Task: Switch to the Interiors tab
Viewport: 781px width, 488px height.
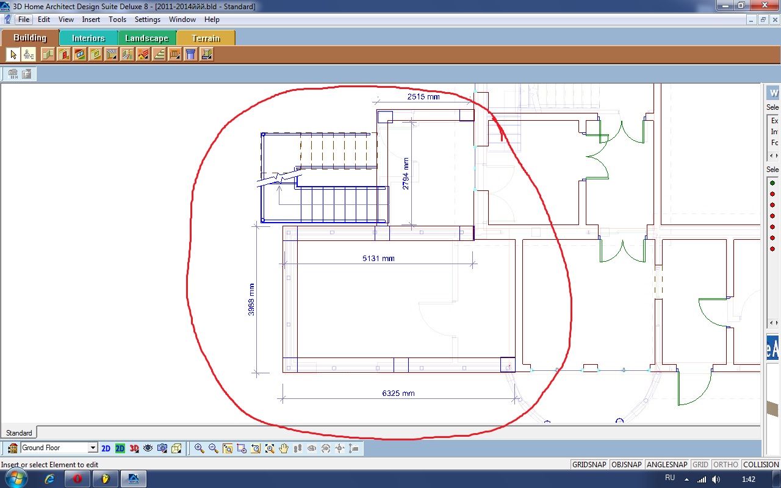Action: click(88, 38)
